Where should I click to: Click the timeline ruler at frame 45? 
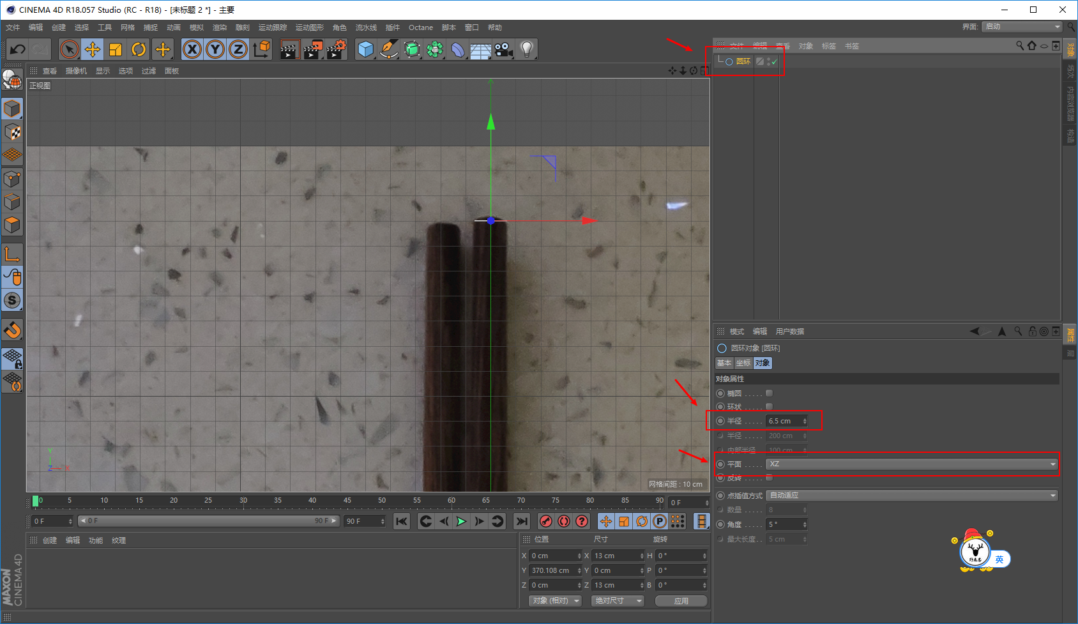click(x=347, y=501)
